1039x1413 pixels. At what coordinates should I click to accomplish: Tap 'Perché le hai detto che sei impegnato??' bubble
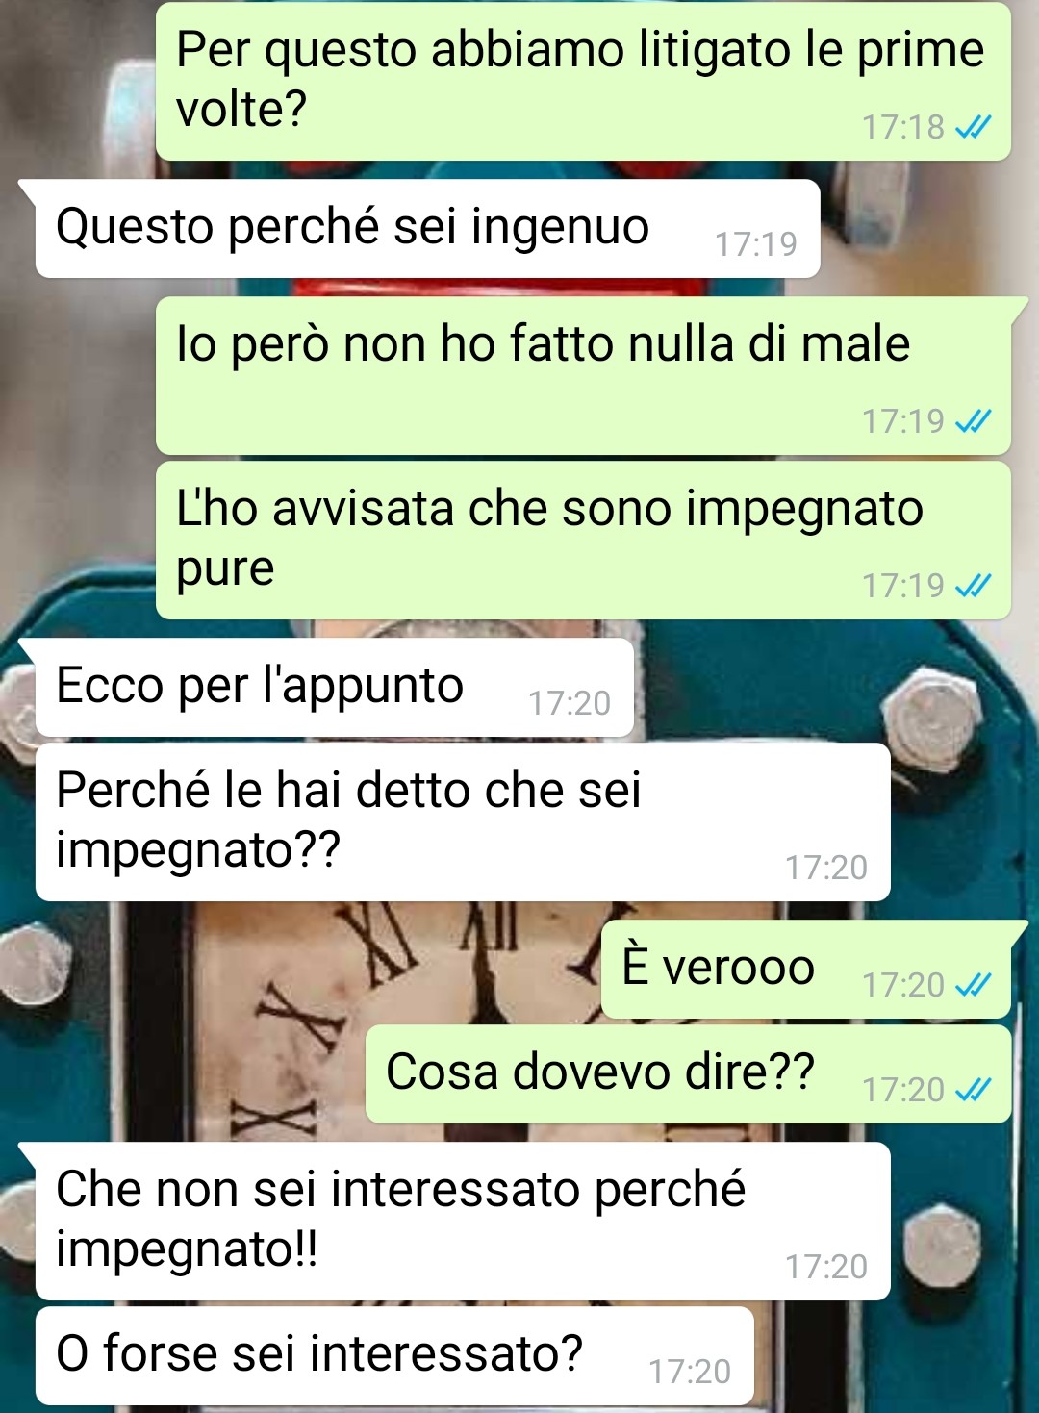tap(462, 822)
